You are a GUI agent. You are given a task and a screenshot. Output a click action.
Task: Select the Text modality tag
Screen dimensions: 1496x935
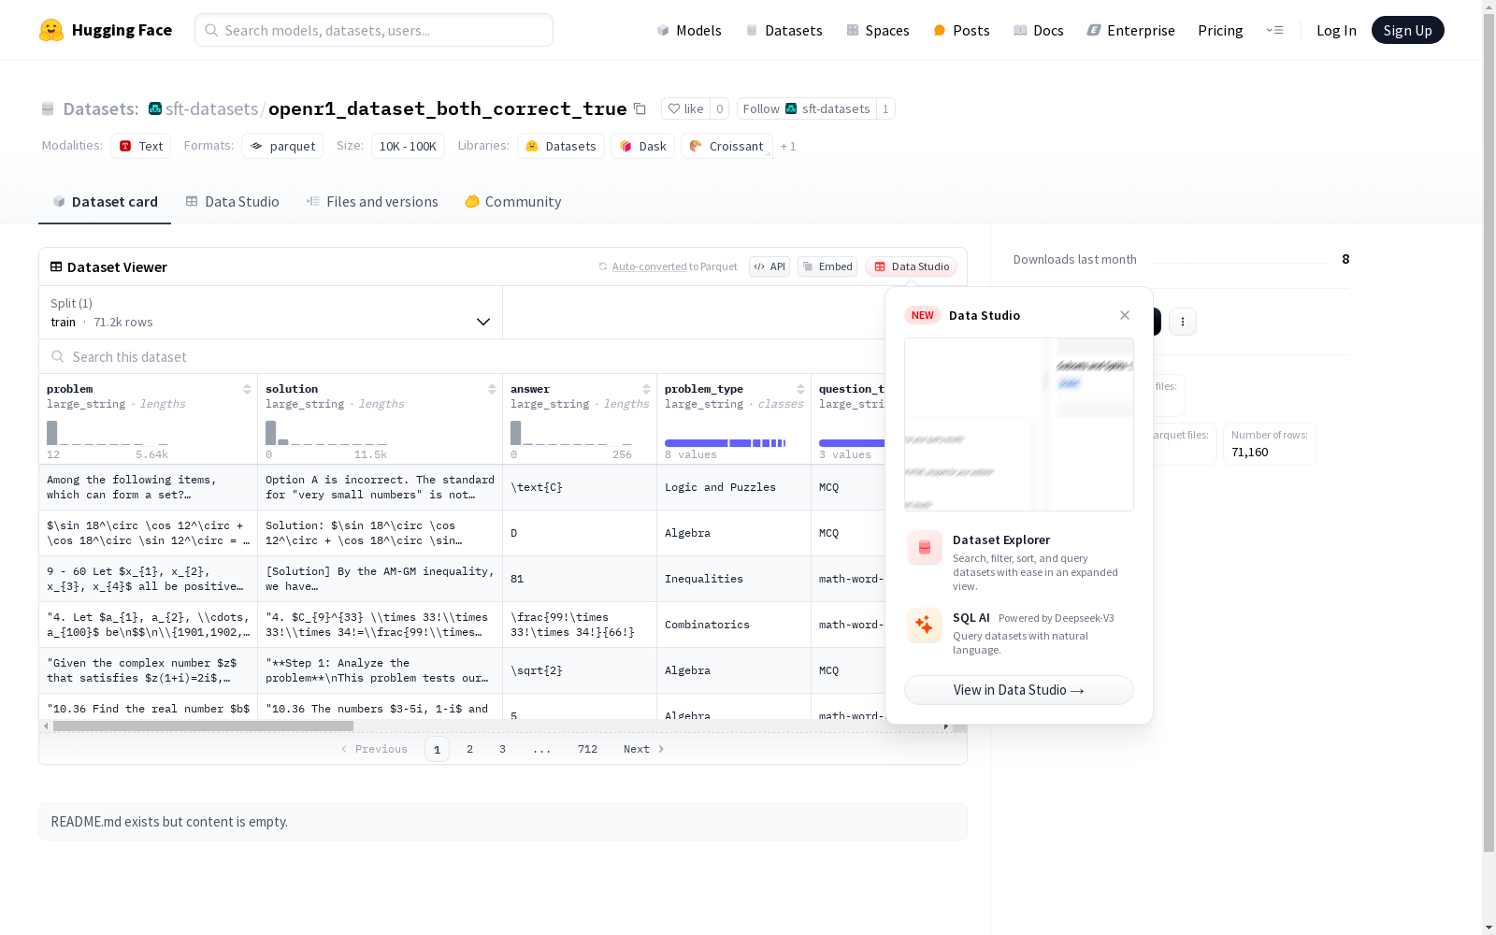141,146
